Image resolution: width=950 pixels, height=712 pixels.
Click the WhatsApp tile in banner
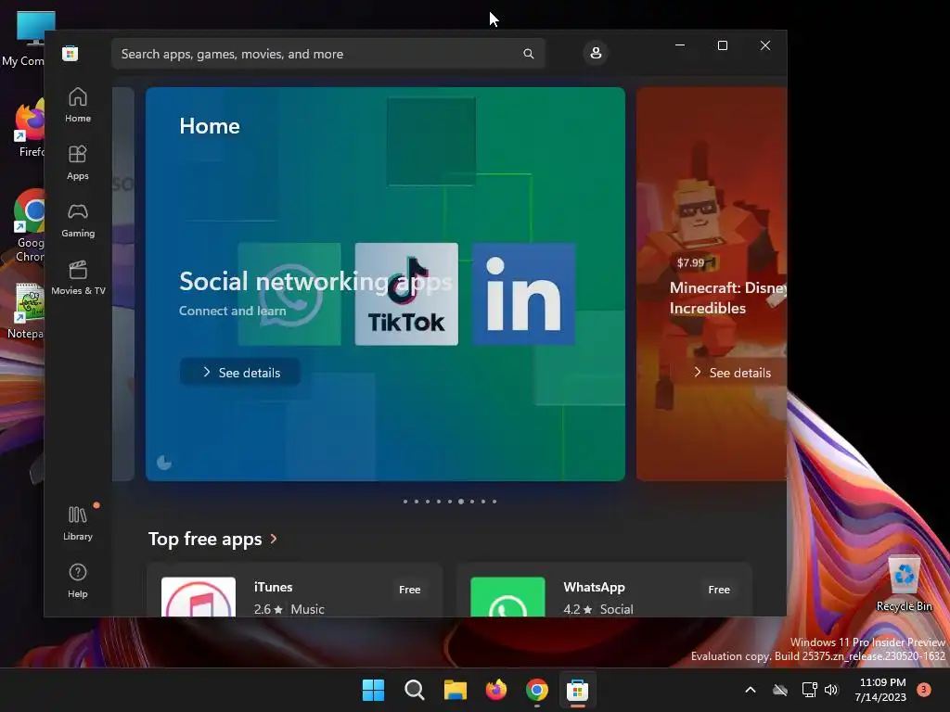(x=289, y=294)
